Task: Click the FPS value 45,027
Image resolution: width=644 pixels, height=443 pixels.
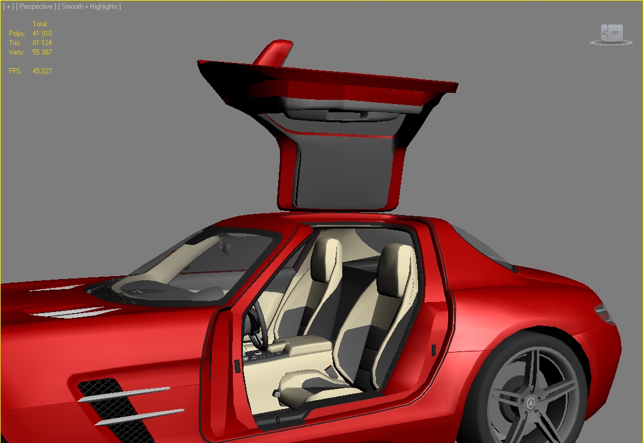Action: point(42,71)
